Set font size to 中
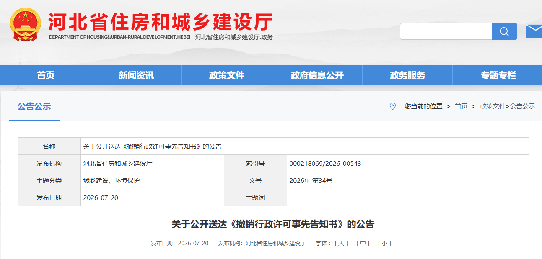Screen dimensions: 542x259 pyautogui.click(x=363, y=243)
